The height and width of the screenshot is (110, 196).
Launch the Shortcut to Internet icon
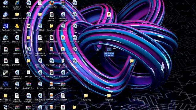(x=17, y=3)
